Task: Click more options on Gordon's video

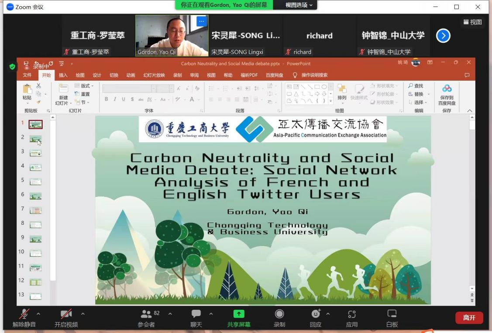Action: [201, 21]
